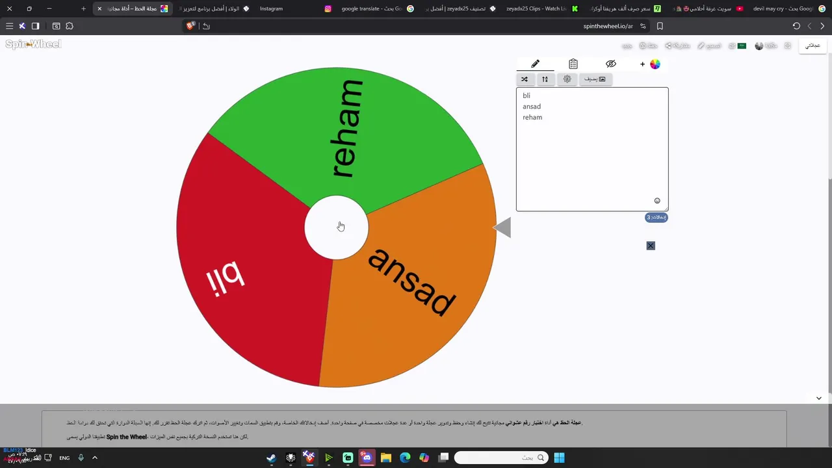Click the browser bookmark icon
Screen dimensions: 832x468
(660, 26)
